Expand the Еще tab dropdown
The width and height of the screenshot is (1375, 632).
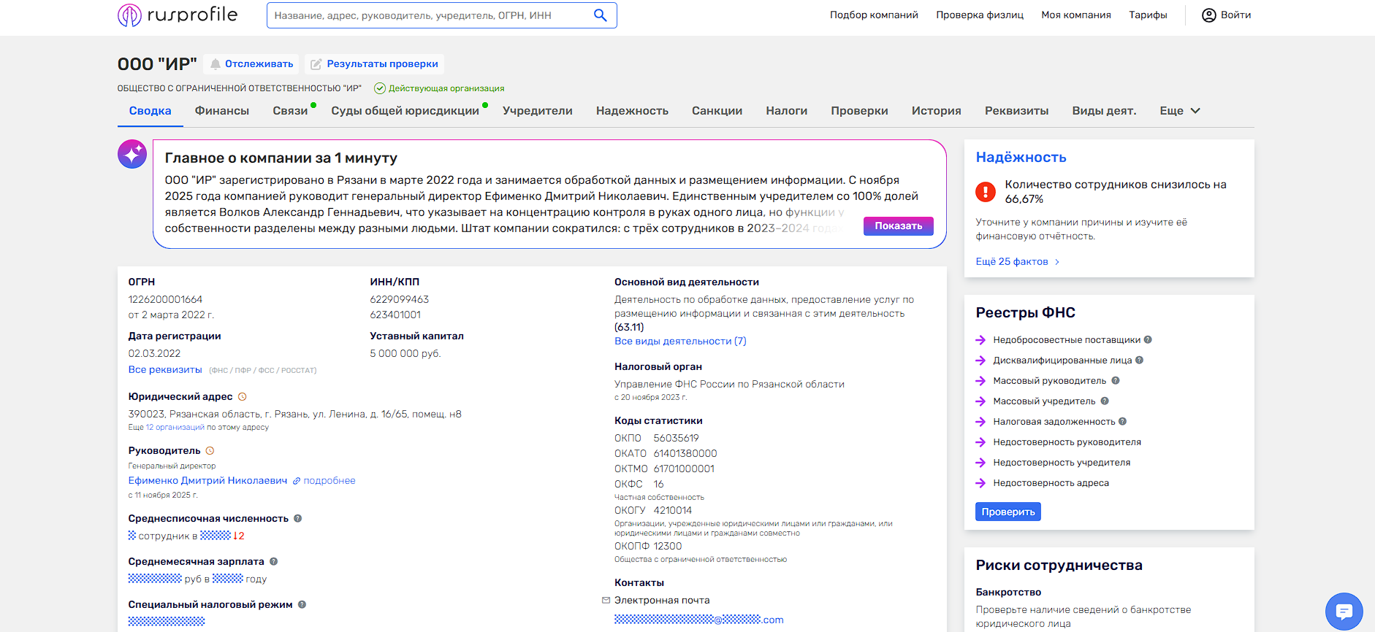(x=1180, y=111)
